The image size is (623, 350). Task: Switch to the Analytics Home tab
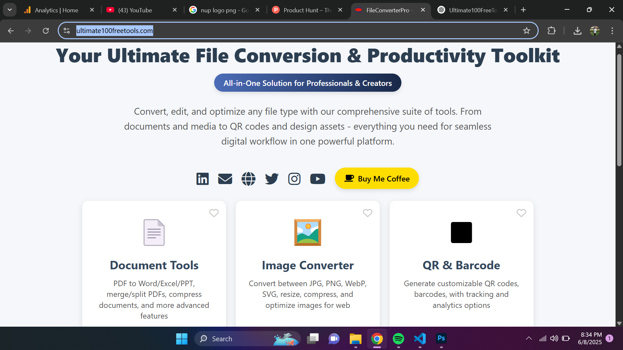coord(54,10)
